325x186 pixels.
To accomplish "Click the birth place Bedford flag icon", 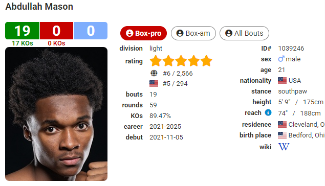I will (283, 135).
